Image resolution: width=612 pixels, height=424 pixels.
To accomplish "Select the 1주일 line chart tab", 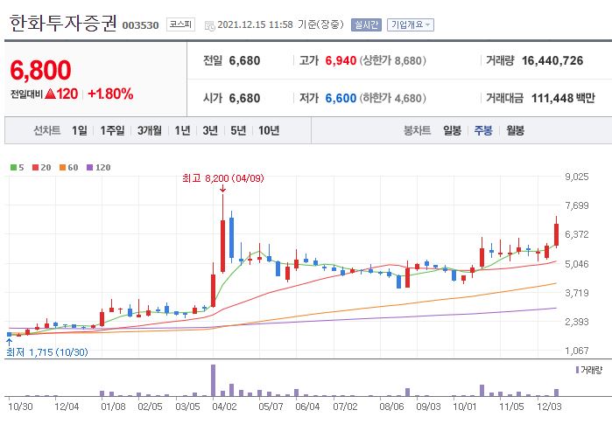I will click(112, 130).
